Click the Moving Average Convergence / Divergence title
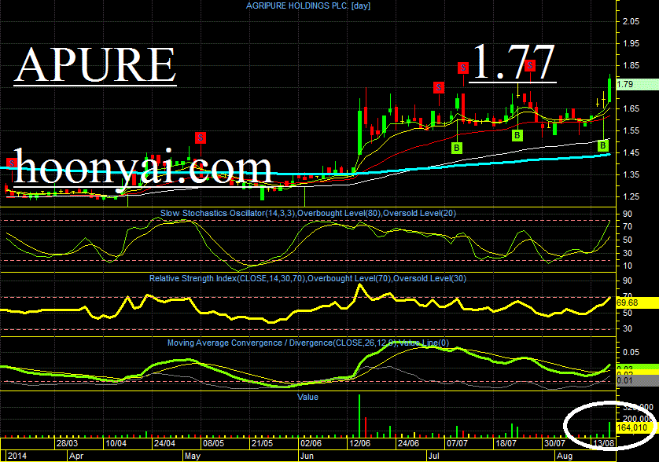 [x=308, y=343]
